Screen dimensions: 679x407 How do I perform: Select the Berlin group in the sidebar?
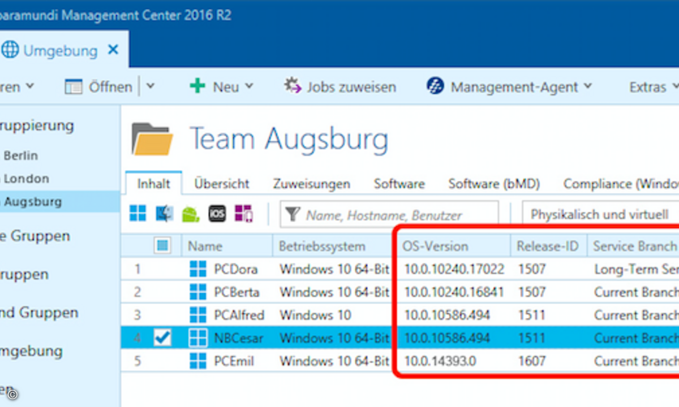click(x=21, y=155)
